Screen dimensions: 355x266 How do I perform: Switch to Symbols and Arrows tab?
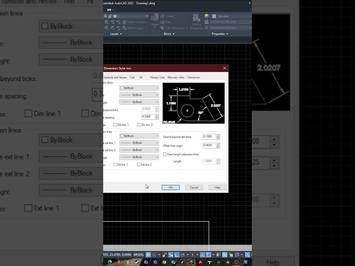click(x=115, y=78)
